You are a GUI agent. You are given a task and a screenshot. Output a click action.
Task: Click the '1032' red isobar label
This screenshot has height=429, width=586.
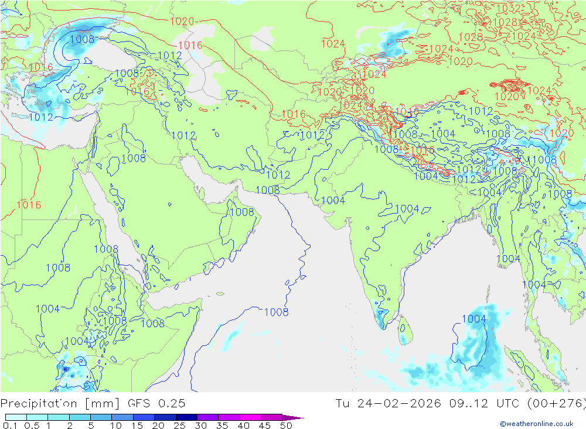coord(509,8)
